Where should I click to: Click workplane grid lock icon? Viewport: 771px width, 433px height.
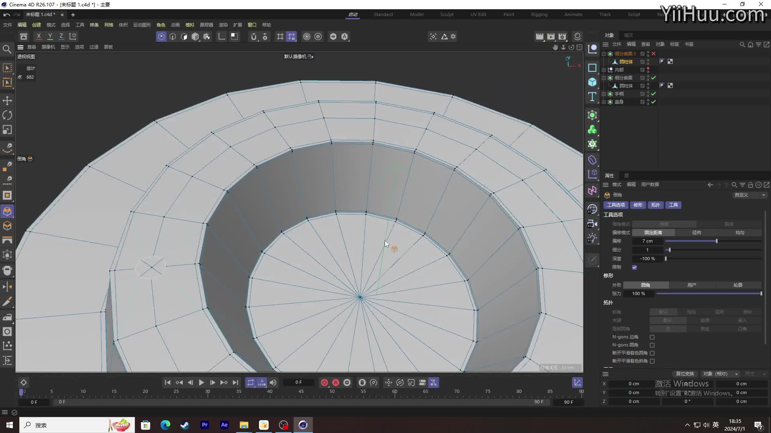tap(292, 36)
